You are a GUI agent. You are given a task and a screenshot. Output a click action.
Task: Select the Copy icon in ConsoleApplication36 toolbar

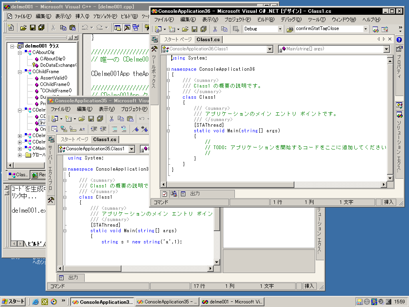(x=225, y=29)
